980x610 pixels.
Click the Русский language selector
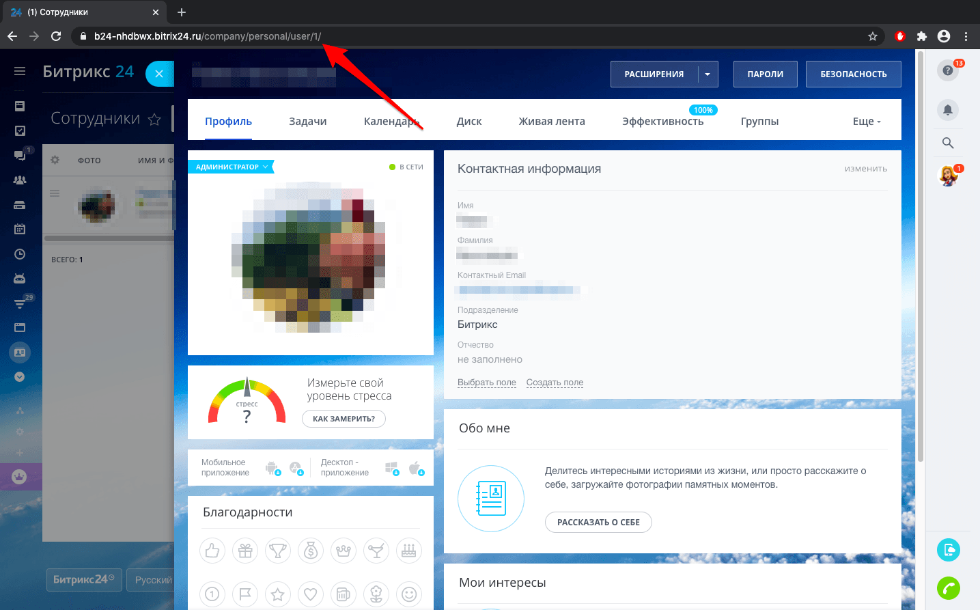pyautogui.click(x=153, y=580)
